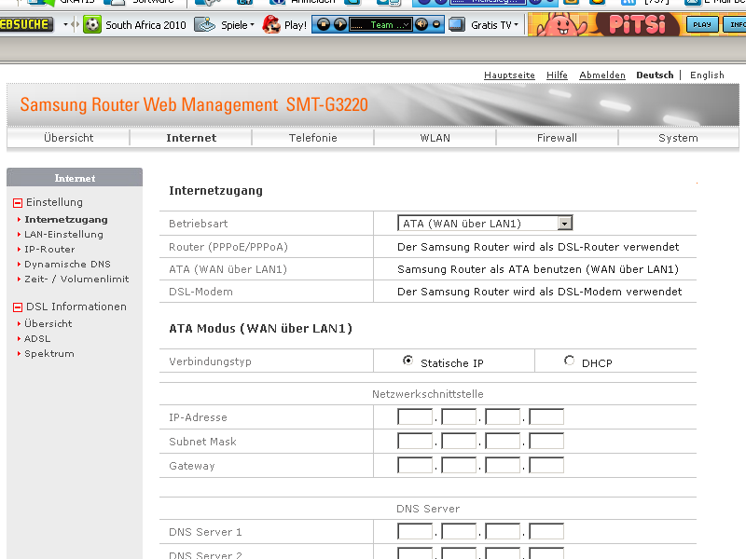Click the second octet field of DNS Server 1
The height and width of the screenshot is (559, 746).
click(x=459, y=531)
